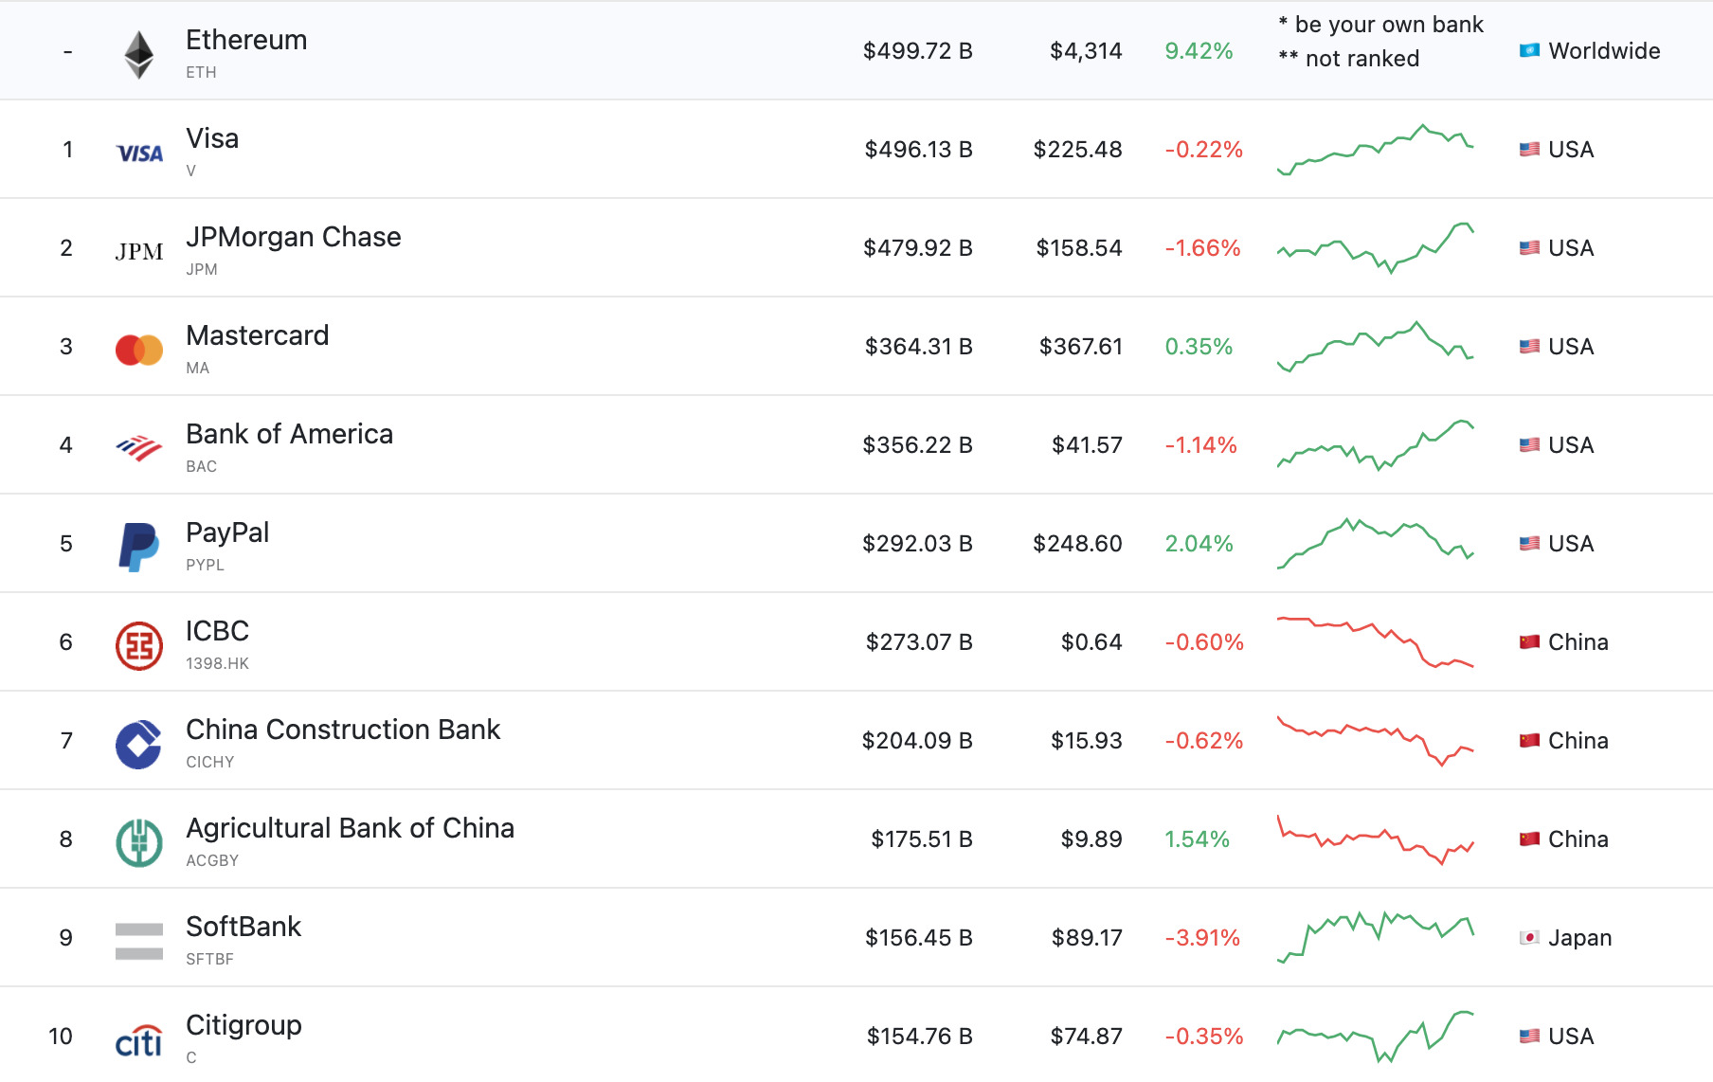Image resolution: width=1713 pixels, height=1082 pixels.
Task: Click JPMorgan Chase's price sparkline chart
Action: tap(1376, 248)
